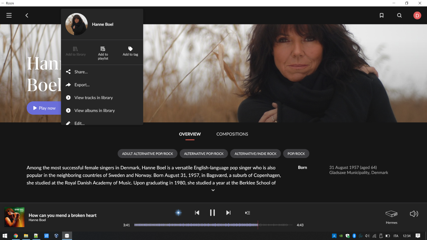The width and height of the screenshot is (427, 240).
Task: Expand the biography with the chevron
Action: click(x=213, y=190)
